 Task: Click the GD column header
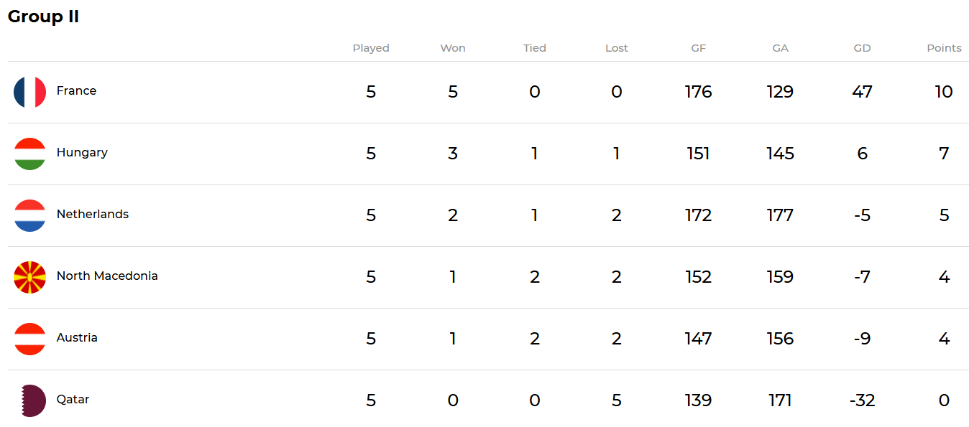pyautogui.click(x=862, y=48)
